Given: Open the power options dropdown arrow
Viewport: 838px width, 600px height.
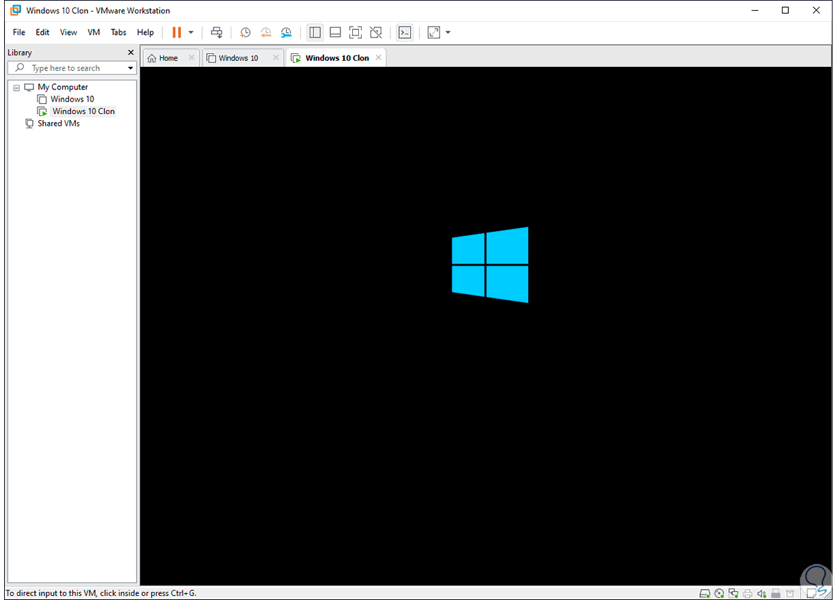Looking at the screenshot, I should coord(191,32).
